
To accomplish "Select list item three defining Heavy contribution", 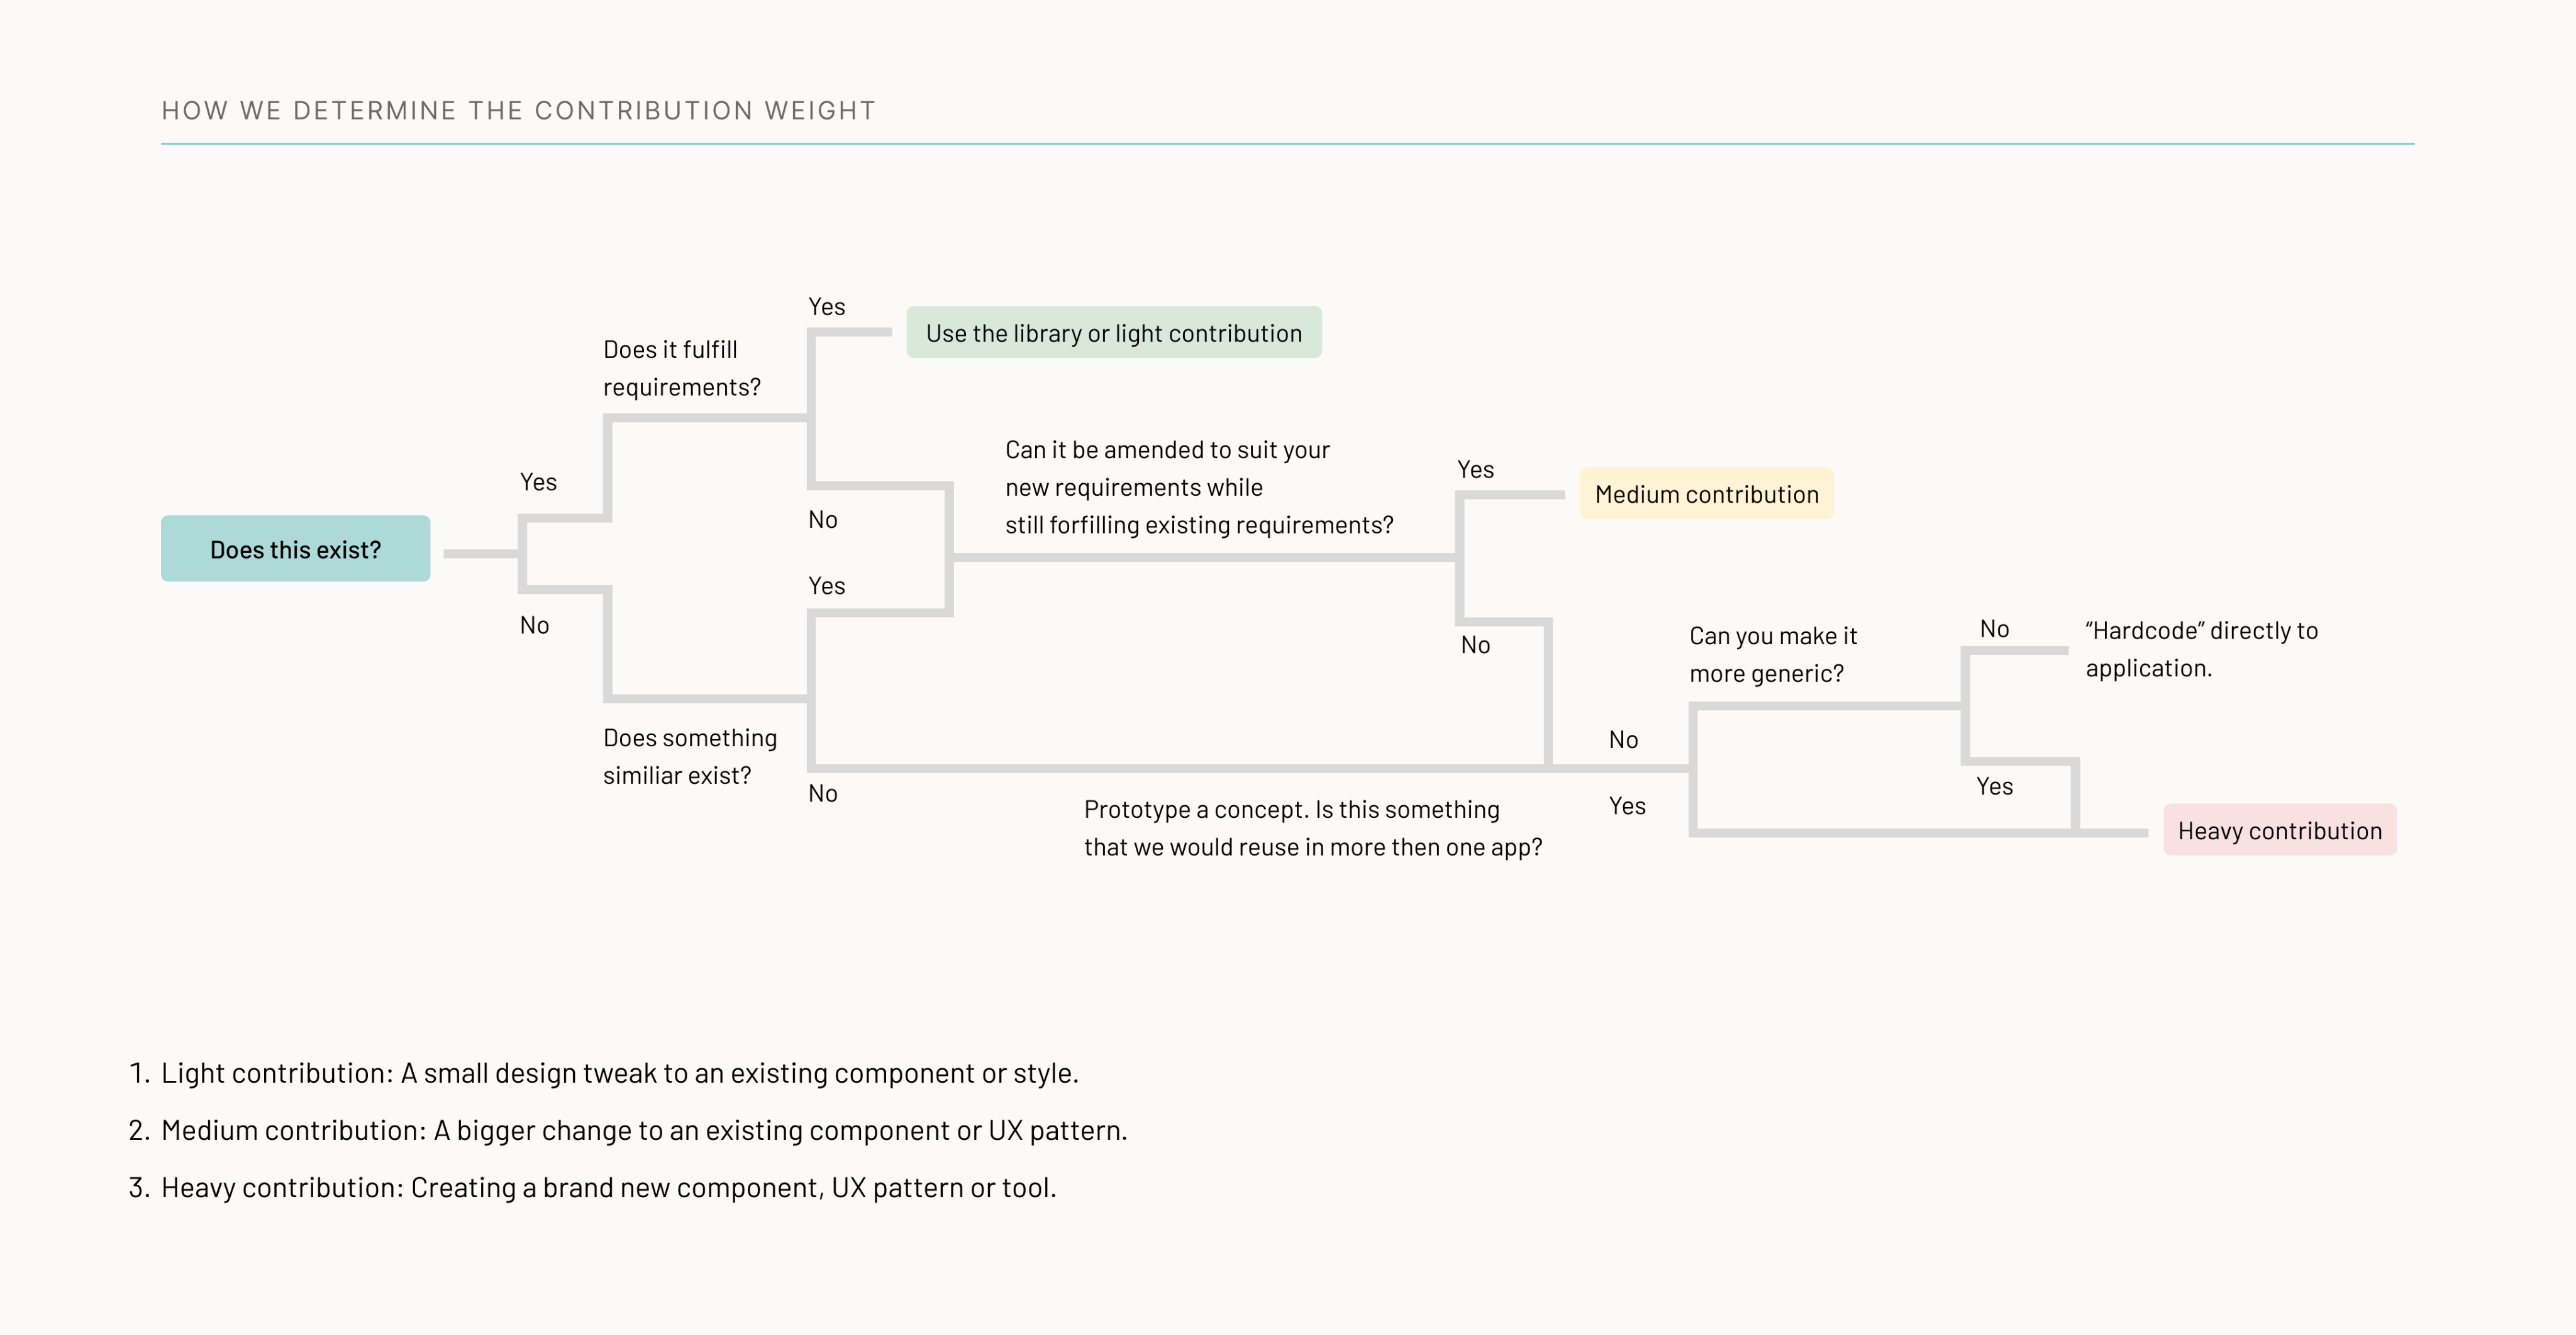I will pos(608,1187).
